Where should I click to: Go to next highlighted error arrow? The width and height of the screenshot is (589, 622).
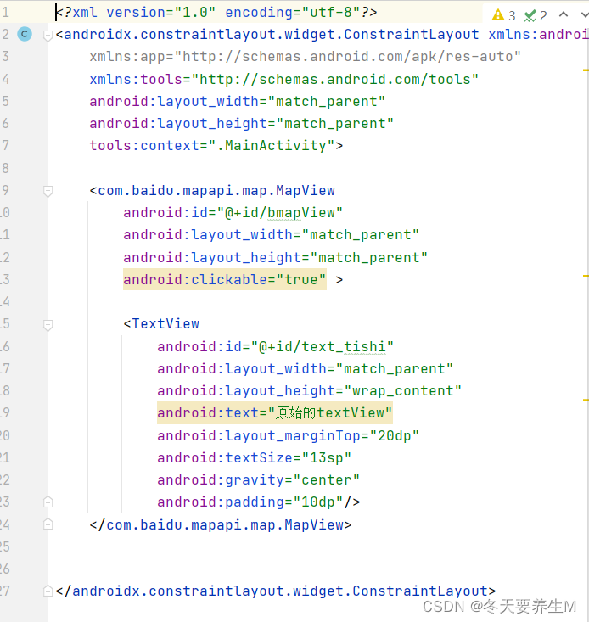coord(584,14)
